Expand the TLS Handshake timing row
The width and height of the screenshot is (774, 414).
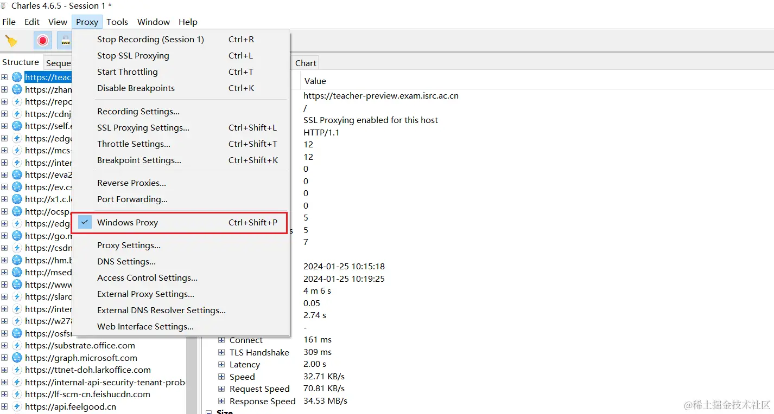coord(221,352)
